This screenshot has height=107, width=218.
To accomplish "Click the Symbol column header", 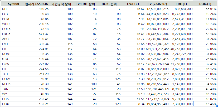I will point(13,4).
